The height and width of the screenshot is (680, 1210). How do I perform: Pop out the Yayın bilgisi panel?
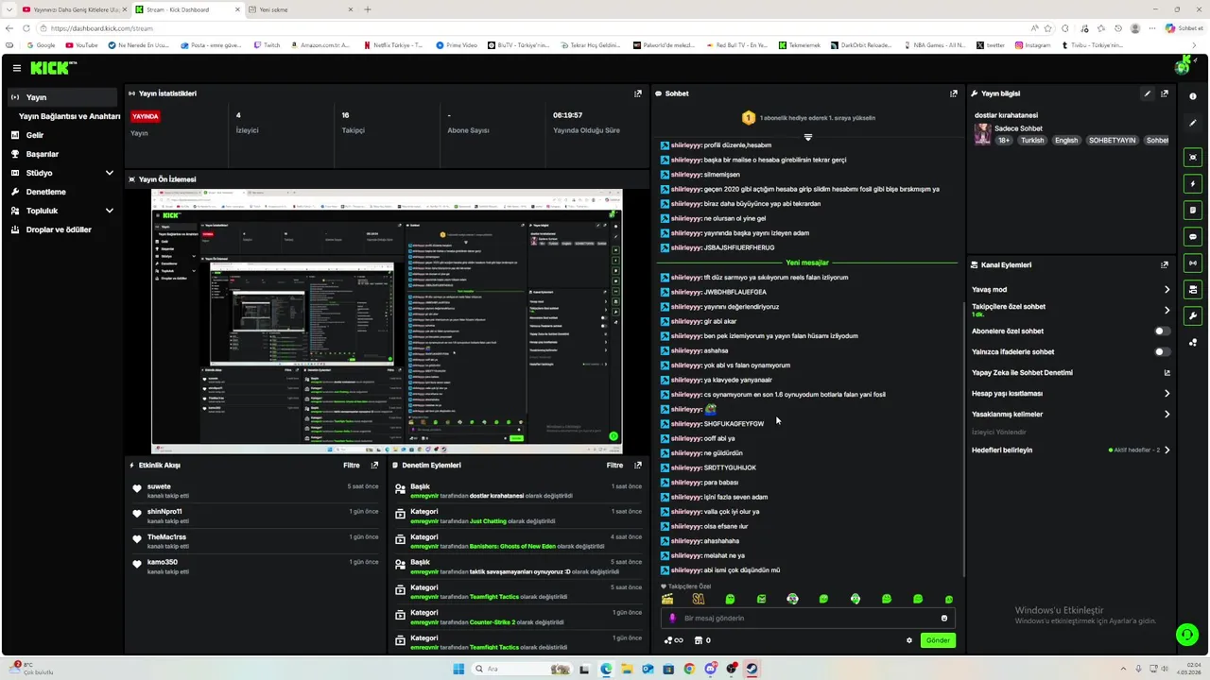coord(1165,93)
